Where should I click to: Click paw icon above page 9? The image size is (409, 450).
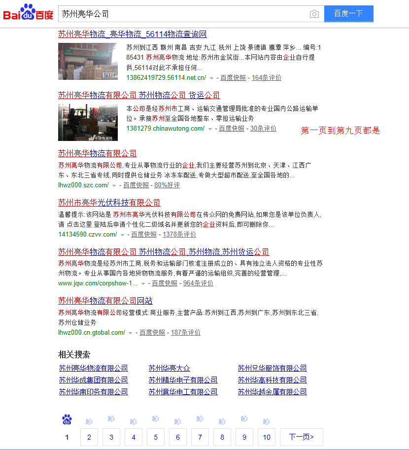click(x=244, y=419)
